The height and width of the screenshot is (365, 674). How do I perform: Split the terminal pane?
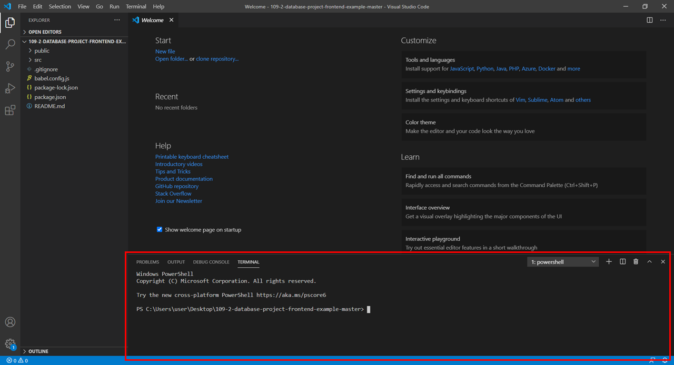(622, 261)
